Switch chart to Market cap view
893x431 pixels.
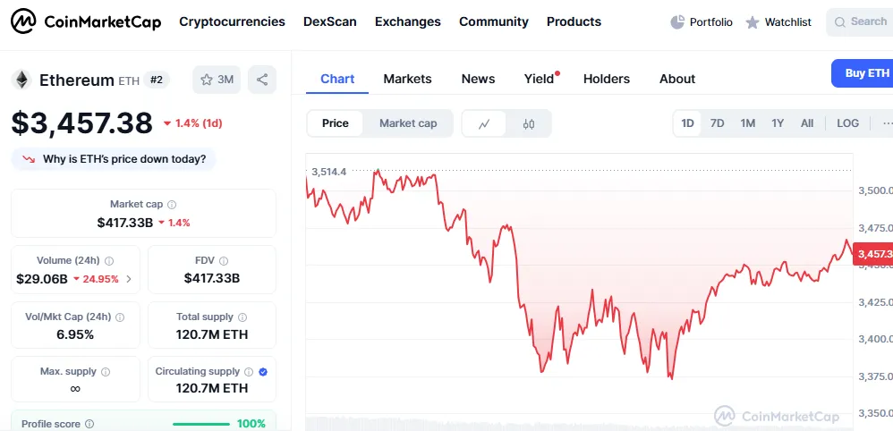pos(408,123)
